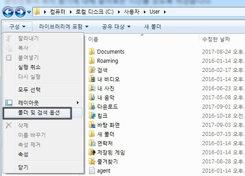Click the Forward navigation arrow
245x176 pixels.
(21, 12)
